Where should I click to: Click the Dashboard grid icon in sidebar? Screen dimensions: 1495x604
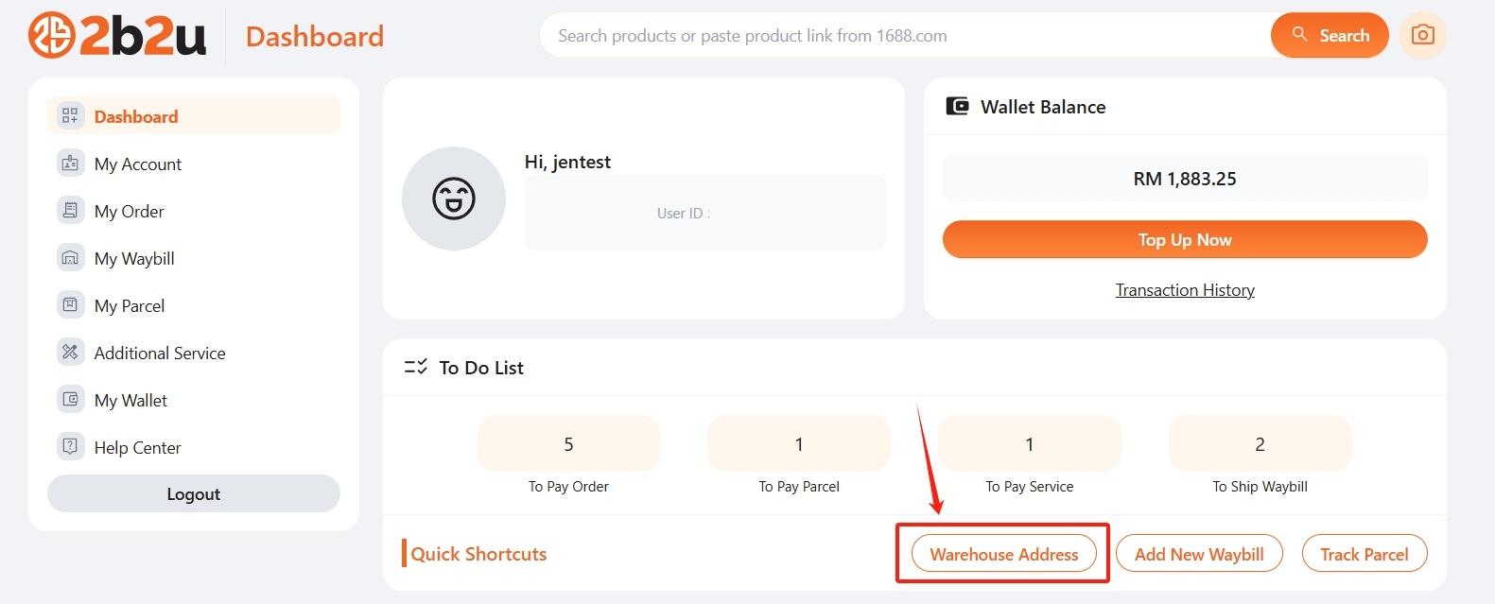coord(70,116)
